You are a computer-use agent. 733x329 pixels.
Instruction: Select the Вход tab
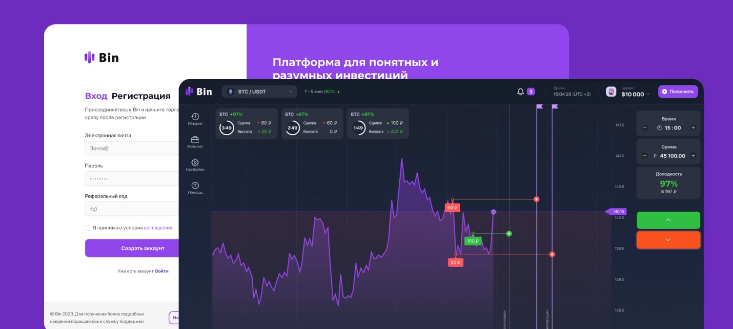[97, 96]
